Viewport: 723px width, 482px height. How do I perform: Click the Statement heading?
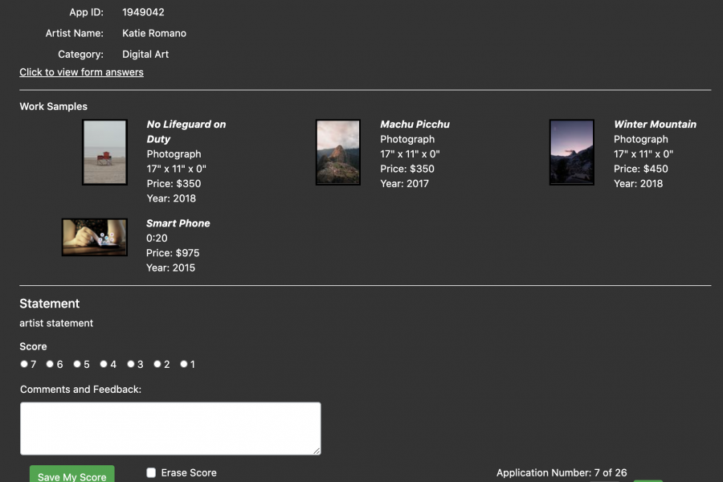click(x=49, y=304)
